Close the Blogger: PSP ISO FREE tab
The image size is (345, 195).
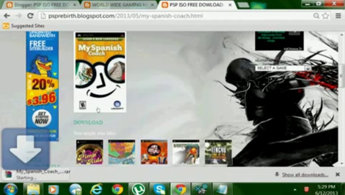coord(75,5)
